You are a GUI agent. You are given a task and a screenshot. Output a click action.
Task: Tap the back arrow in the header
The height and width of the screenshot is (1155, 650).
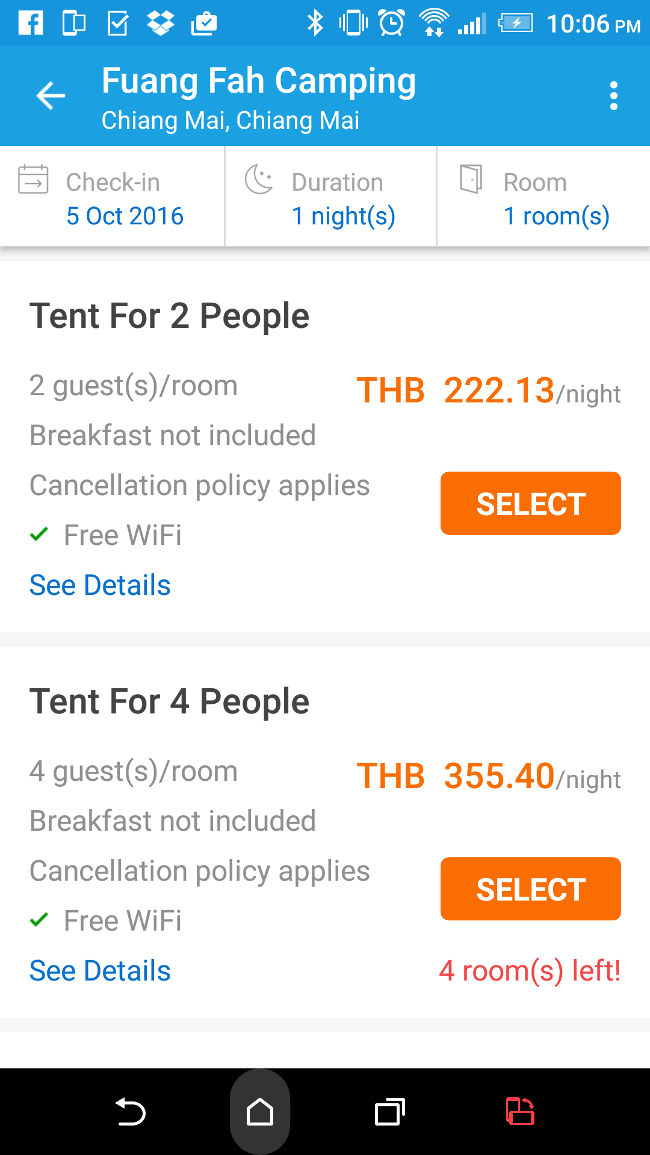click(51, 96)
